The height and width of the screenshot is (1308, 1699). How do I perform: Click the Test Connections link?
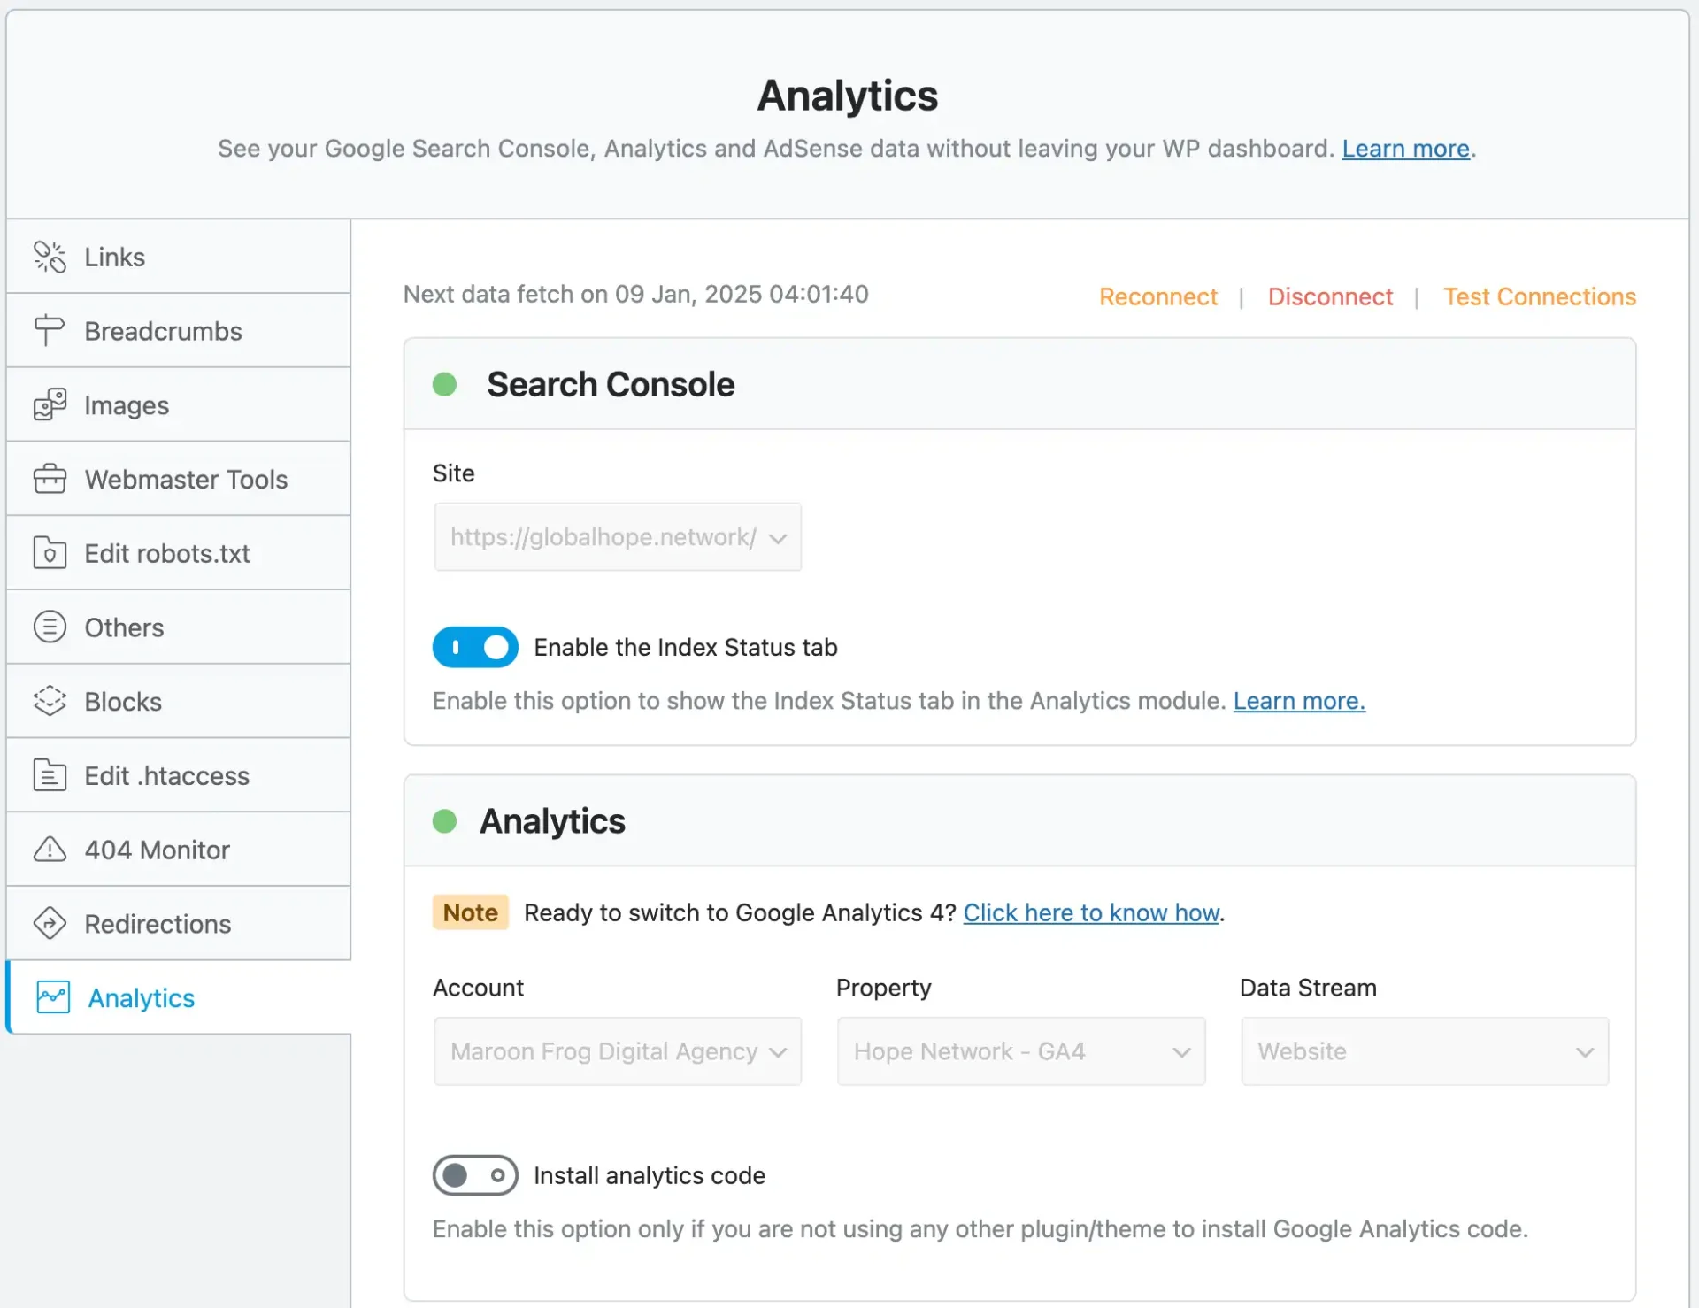coord(1540,296)
